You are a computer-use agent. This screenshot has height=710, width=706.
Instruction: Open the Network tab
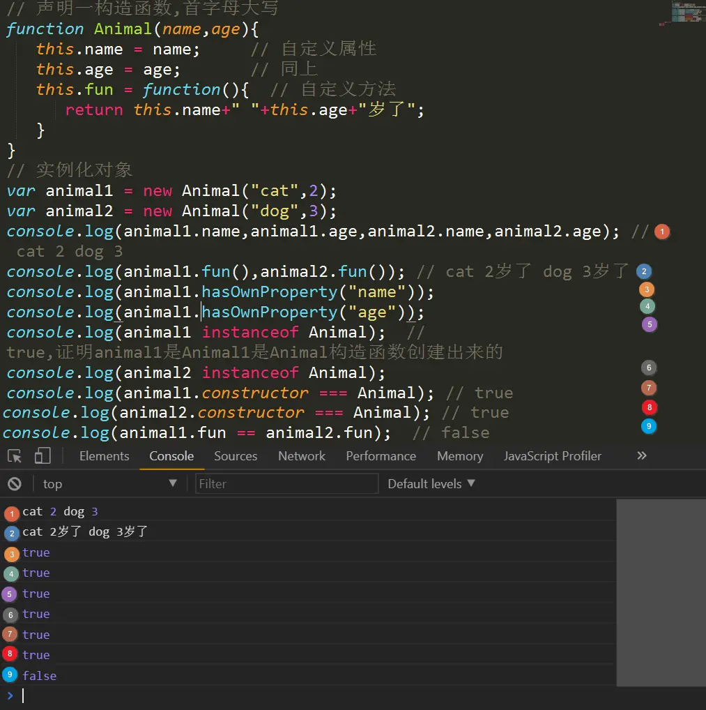(302, 456)
